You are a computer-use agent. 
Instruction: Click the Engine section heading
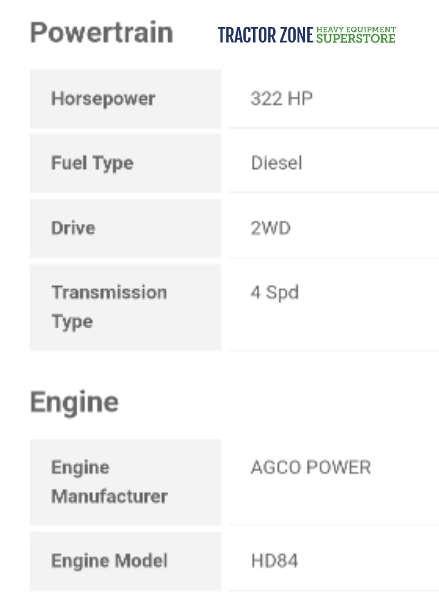tap(74, 403)
